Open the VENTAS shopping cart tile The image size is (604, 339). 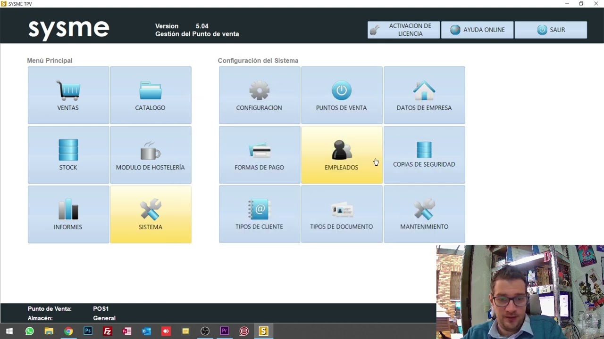pyautogui.click(x=68, y=95)
